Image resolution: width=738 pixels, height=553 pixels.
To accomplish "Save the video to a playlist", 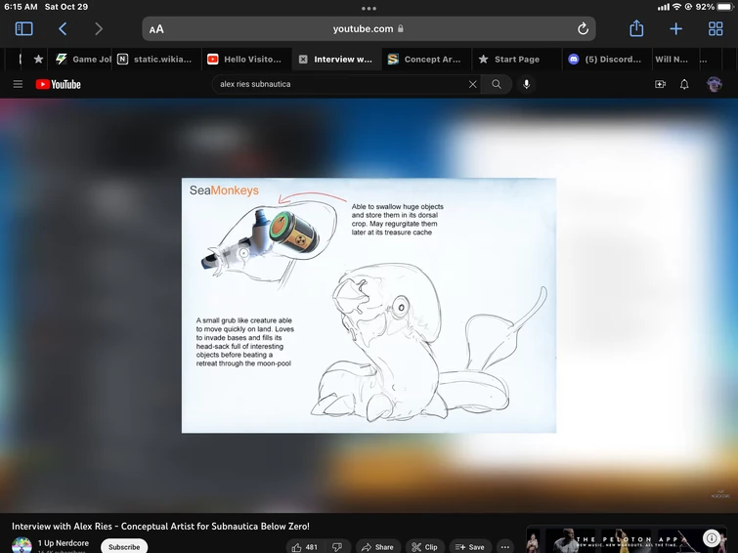I will pos(470,547).
